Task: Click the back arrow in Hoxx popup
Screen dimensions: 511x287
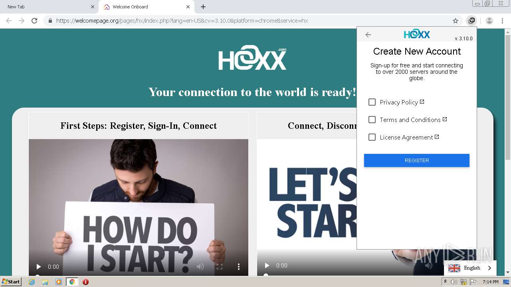Action: pos(368,35)
